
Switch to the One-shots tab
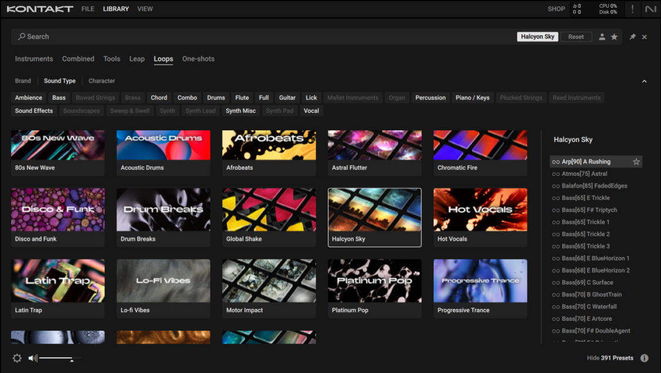point(198,59)
